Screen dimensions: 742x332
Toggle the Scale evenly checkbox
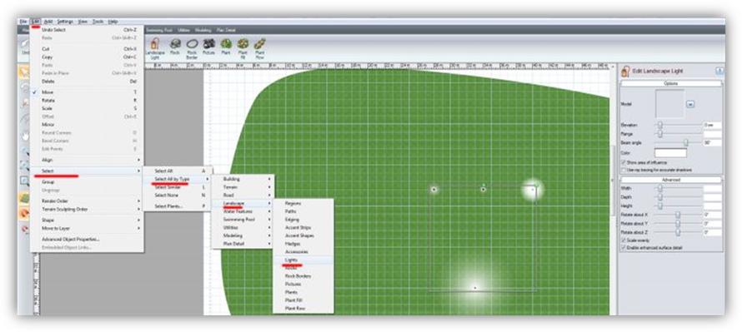624,240
